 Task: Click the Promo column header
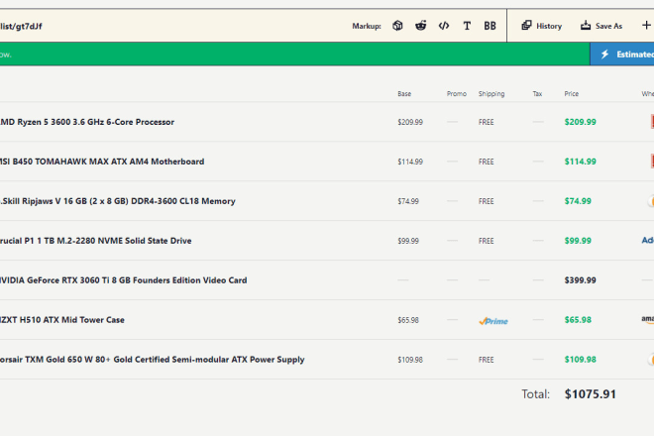coord(456,94)
